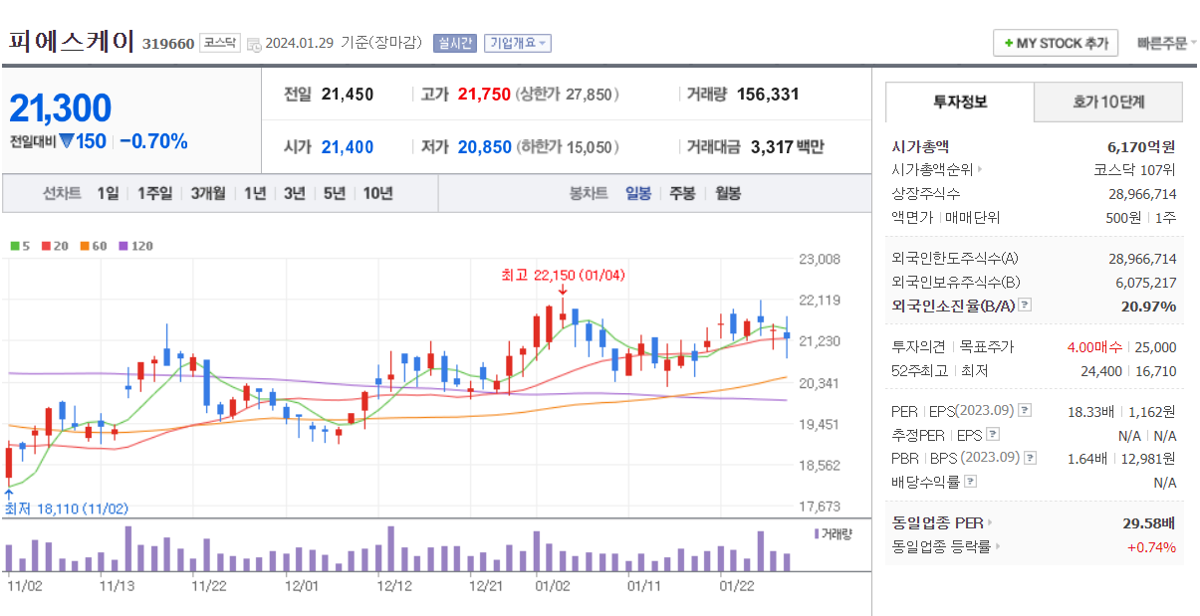Click the help icon next to PBR BPS(2023.09)
The width and height of the screenshot is (1200, 616).
pyautogui.click(x=1030, y=459)
